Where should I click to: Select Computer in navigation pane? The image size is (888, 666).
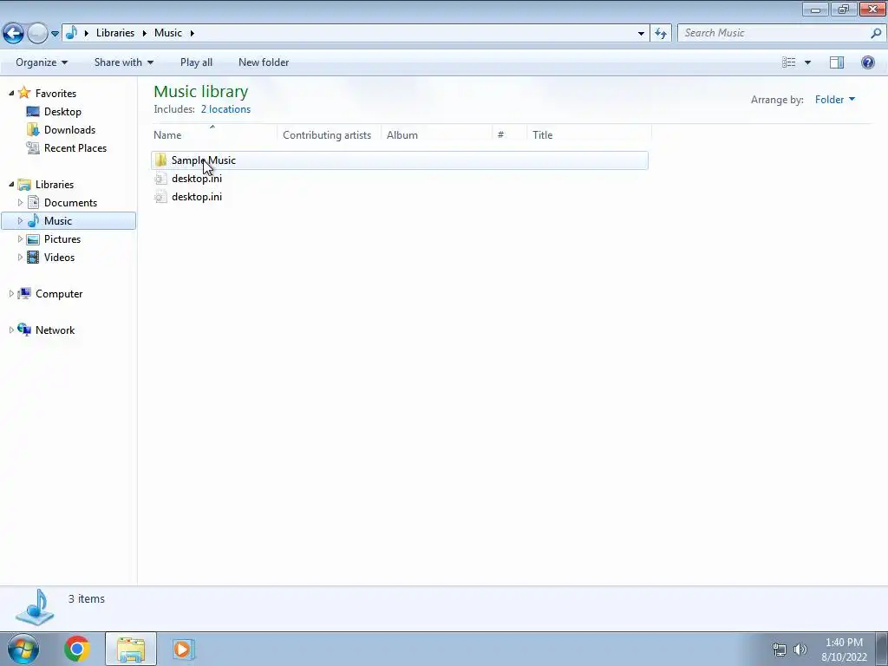click(x=59, y=294)
